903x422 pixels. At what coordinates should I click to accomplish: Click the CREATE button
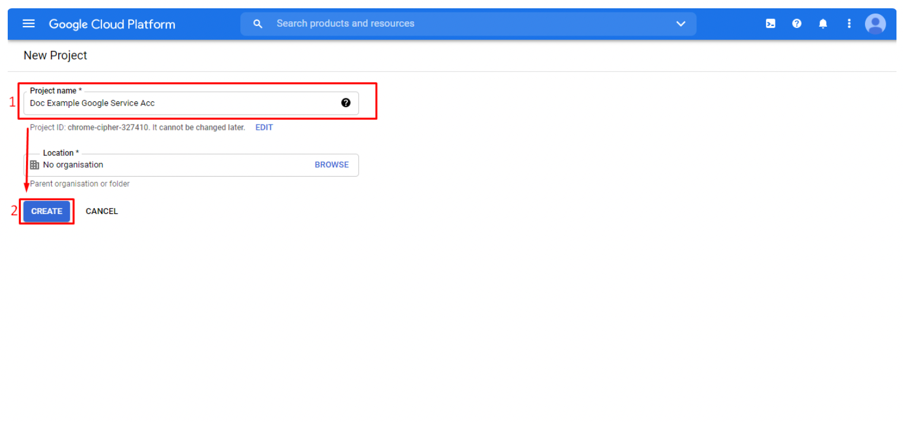(x=47, y=211)
